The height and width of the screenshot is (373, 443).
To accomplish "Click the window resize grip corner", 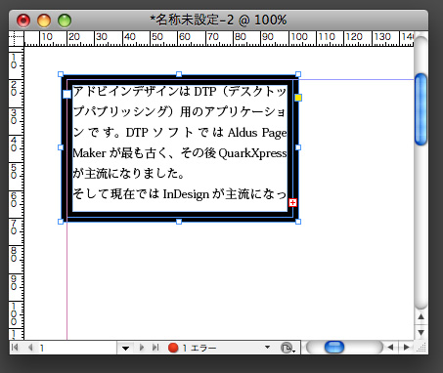I will pyautogui.click(x=421, y=348).
